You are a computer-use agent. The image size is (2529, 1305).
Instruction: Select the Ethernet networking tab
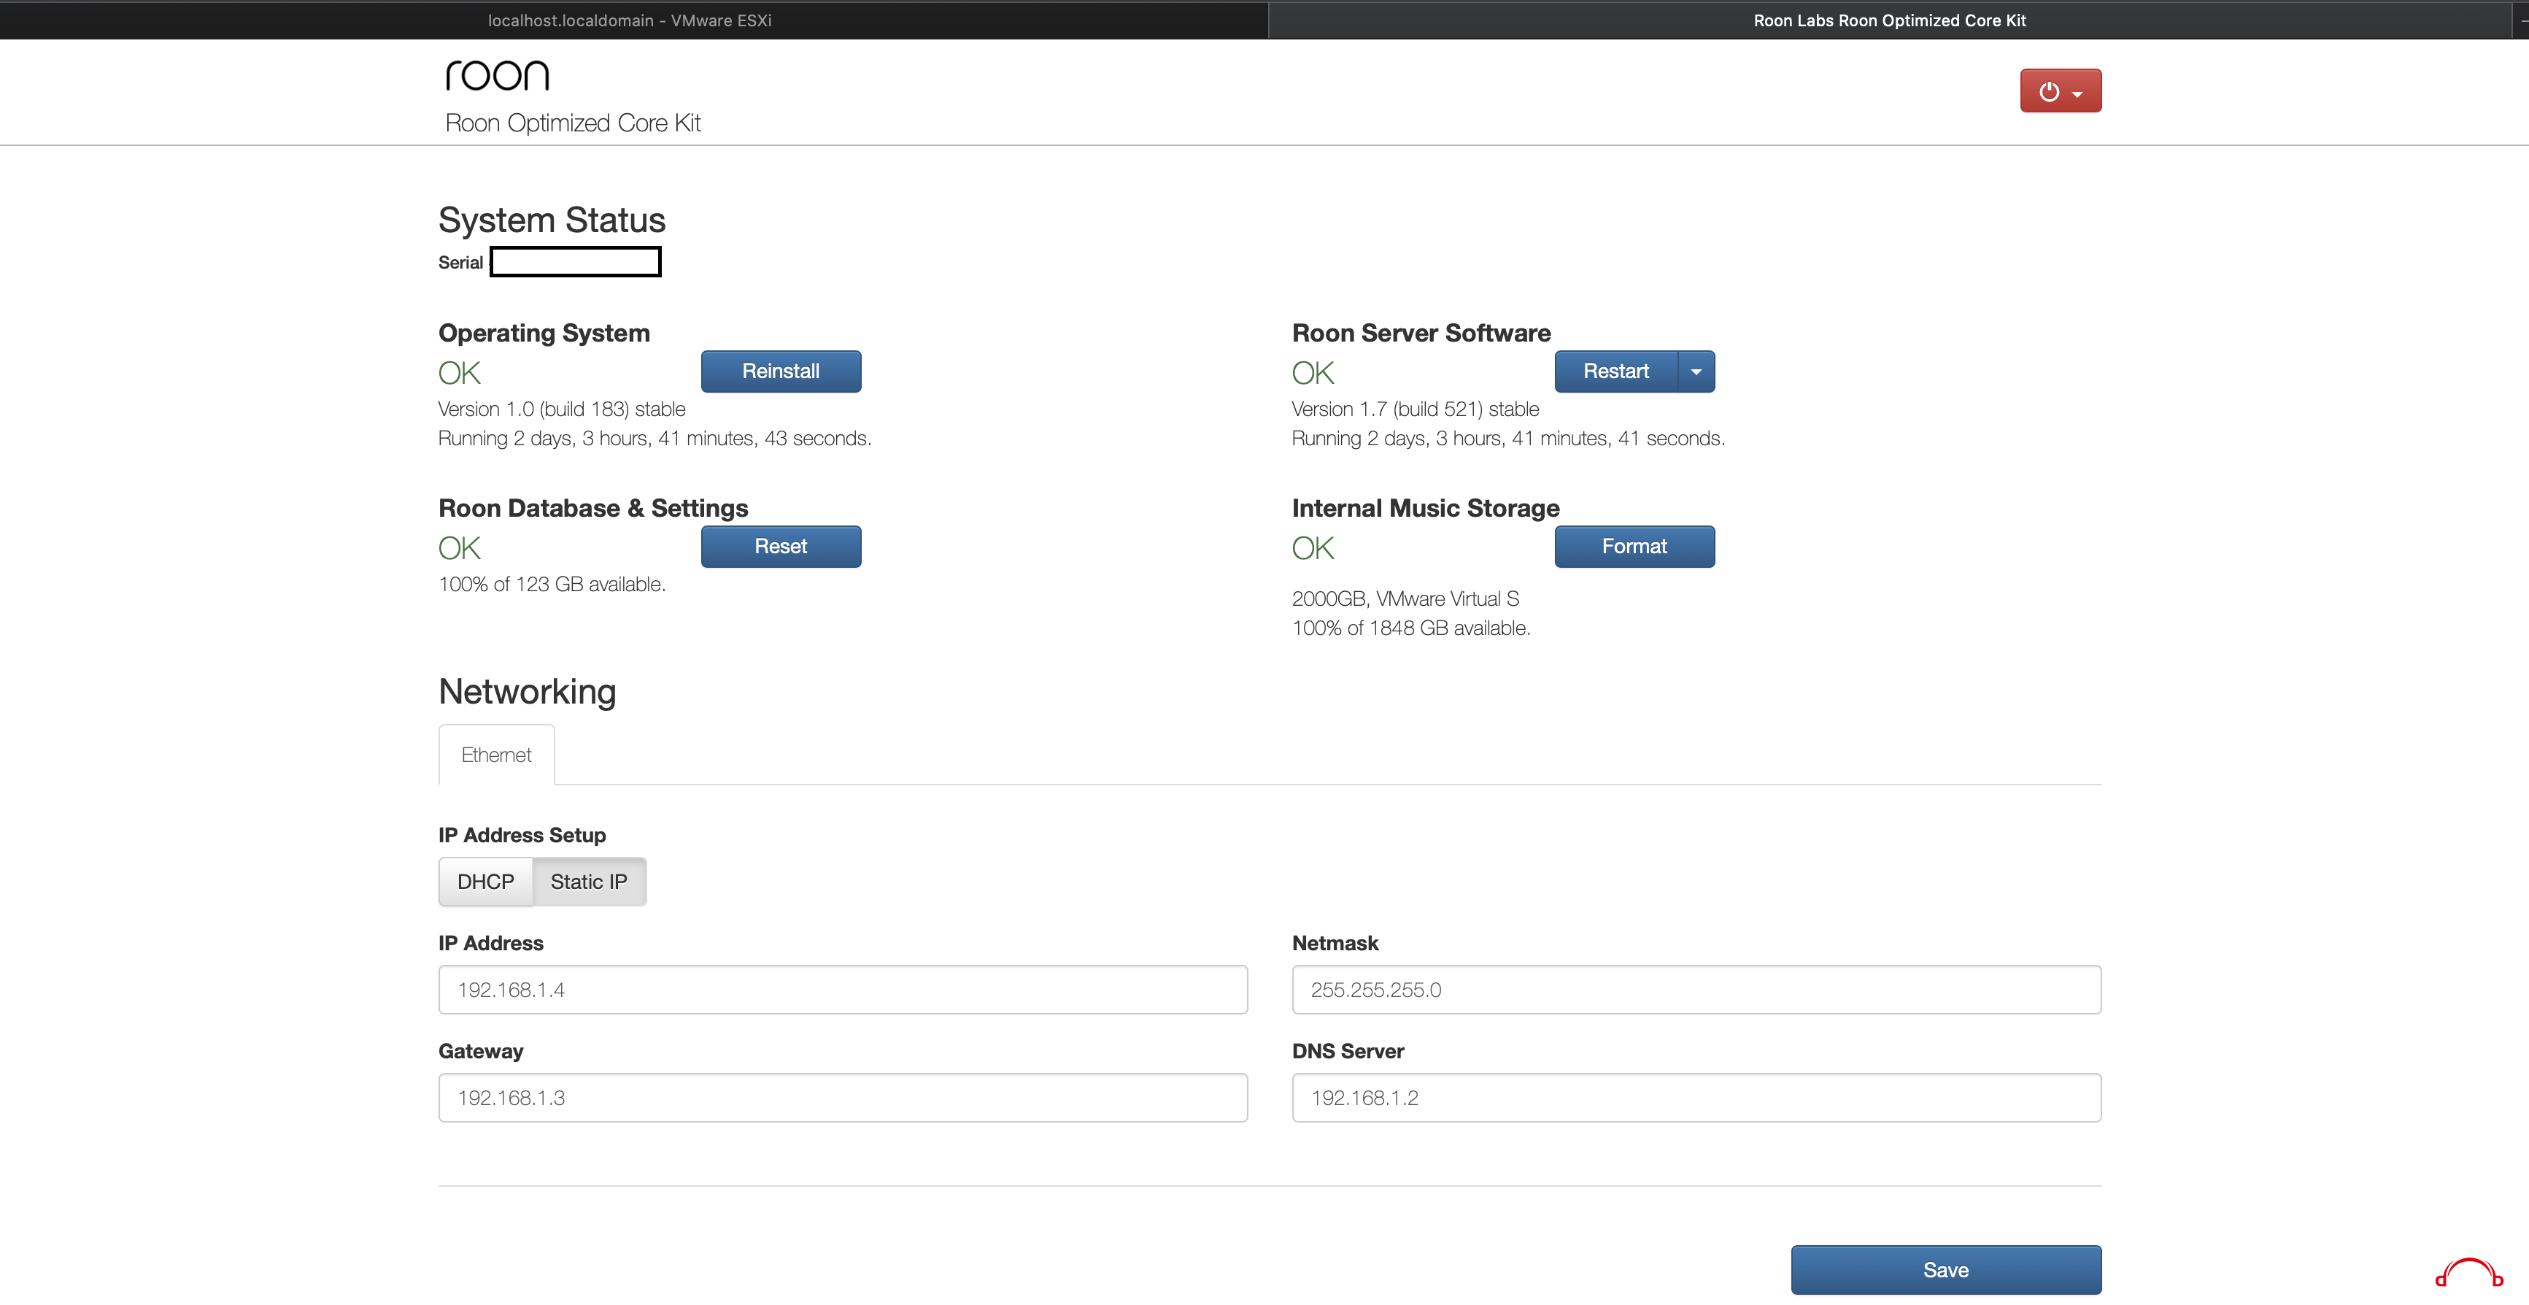point(495,754)
